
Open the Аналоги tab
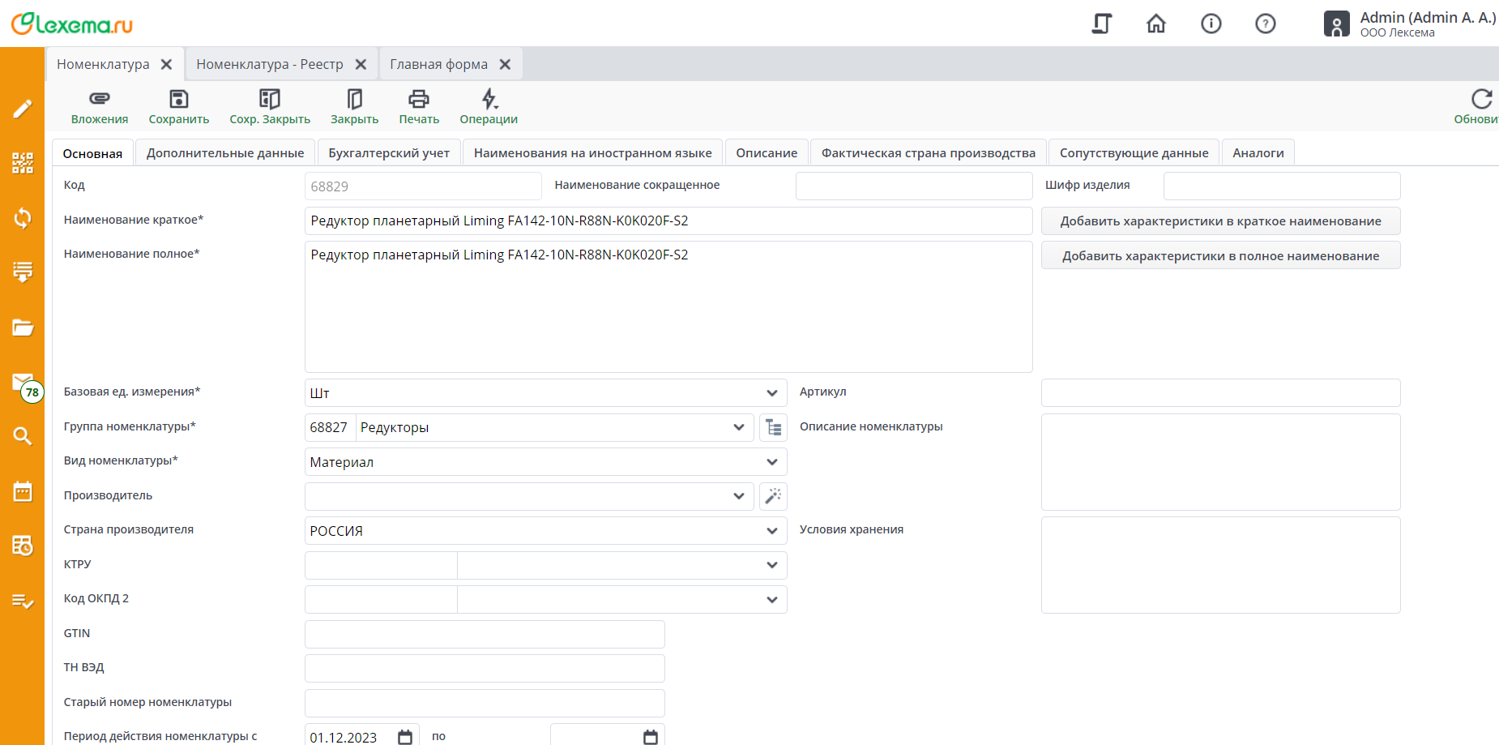pos(1258,153)
